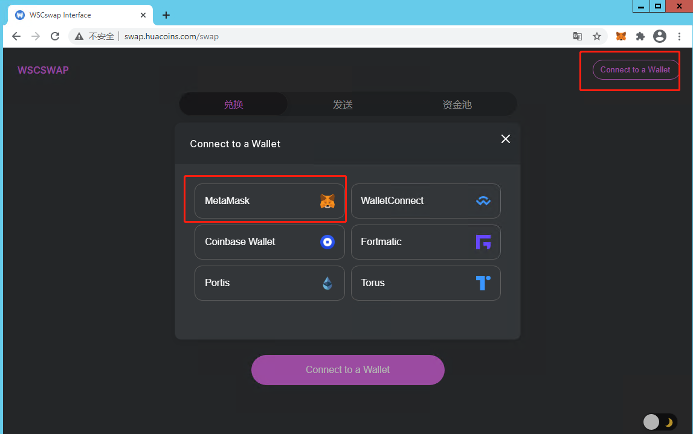Click the not-secure warning triangle icon
693x434 pixels.
(79, 36)
